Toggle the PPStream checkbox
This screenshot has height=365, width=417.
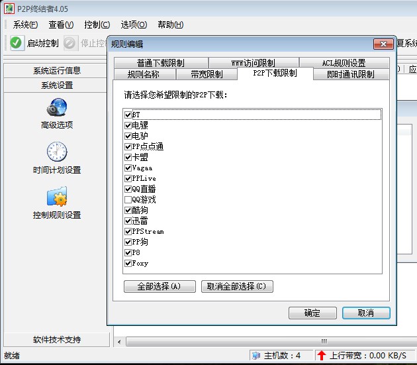pyautogui.click(x=128, y=231)
